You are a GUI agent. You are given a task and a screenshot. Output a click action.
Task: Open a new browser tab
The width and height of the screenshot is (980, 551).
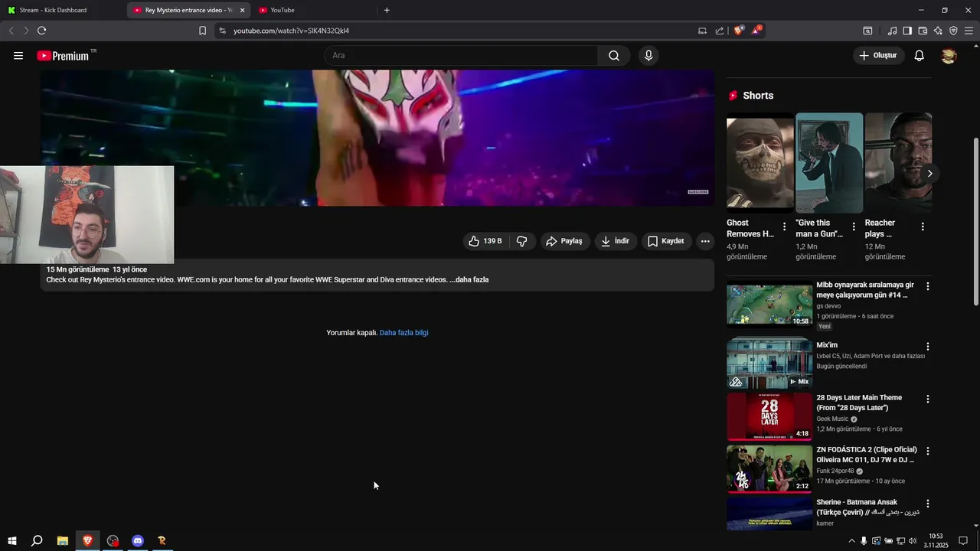pyautogui.click(x=387, y=10)
